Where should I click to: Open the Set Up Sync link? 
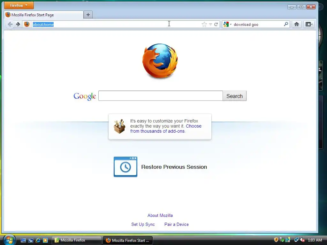pos(143,224)
